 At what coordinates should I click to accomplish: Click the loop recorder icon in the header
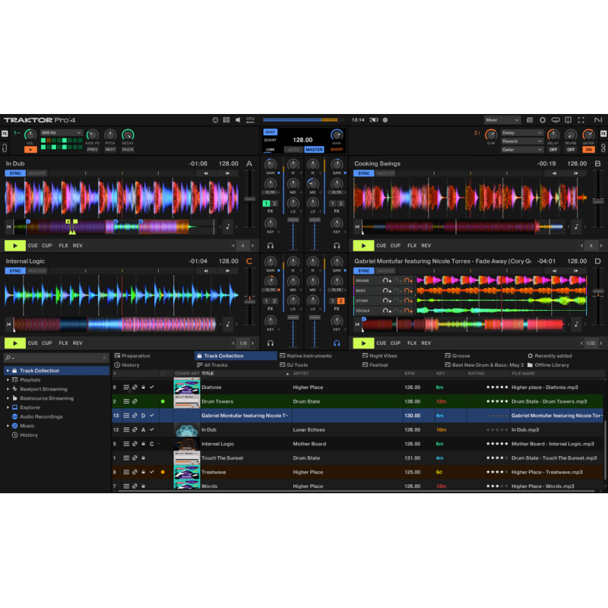coord(556,120)
